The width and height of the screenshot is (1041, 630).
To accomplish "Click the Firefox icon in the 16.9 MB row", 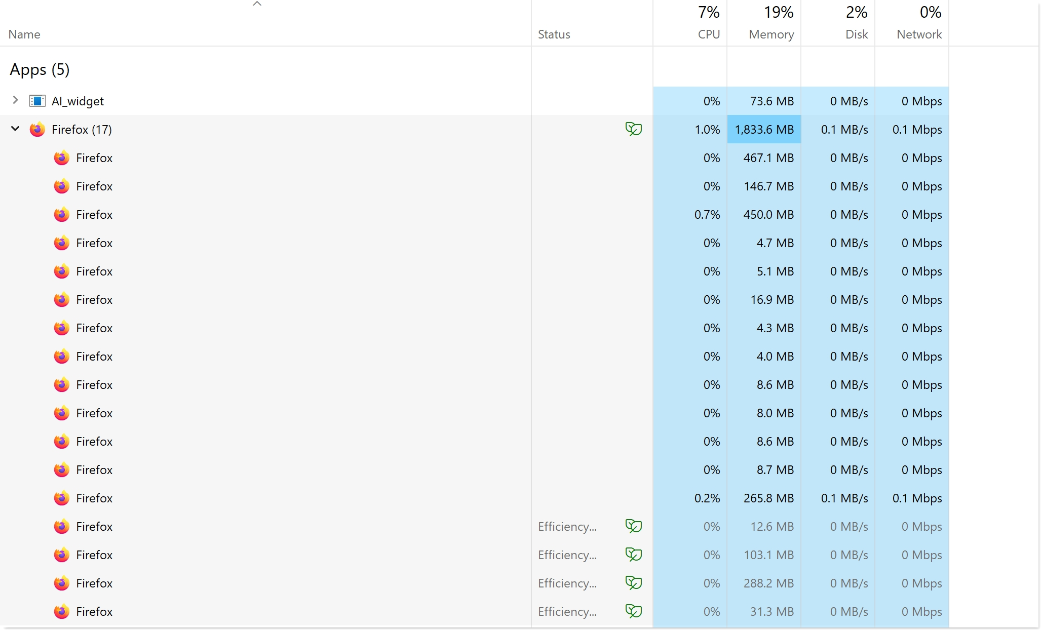I will [62, 299].
